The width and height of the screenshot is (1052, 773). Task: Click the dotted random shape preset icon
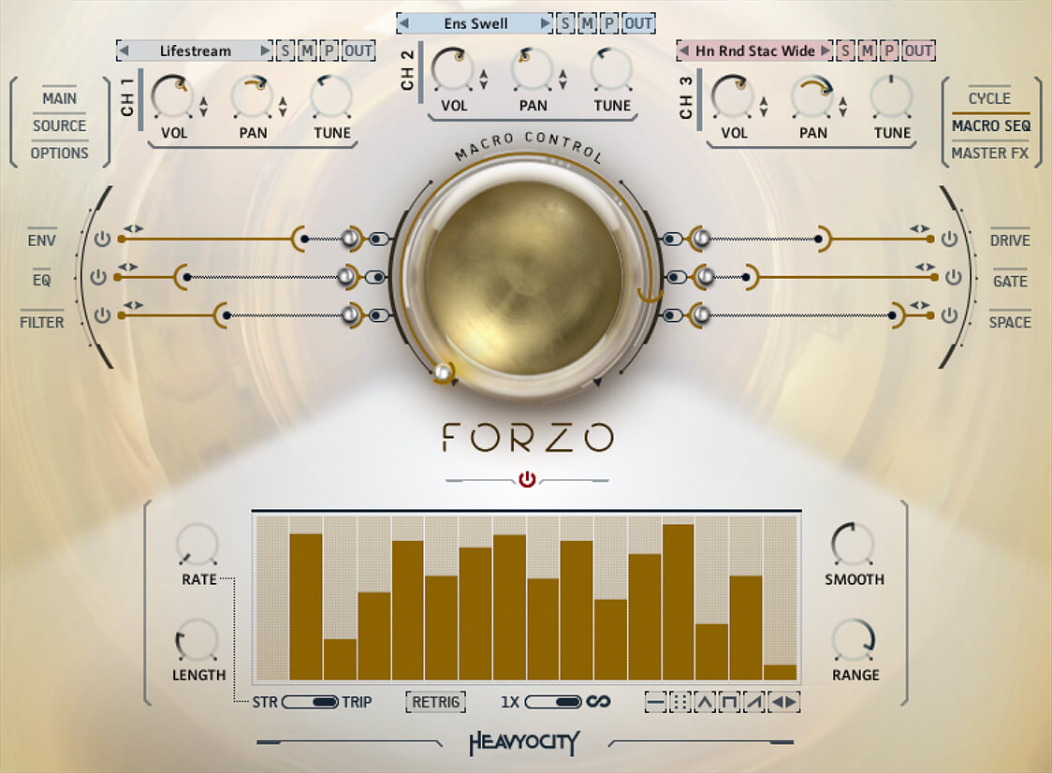(680, 702)
